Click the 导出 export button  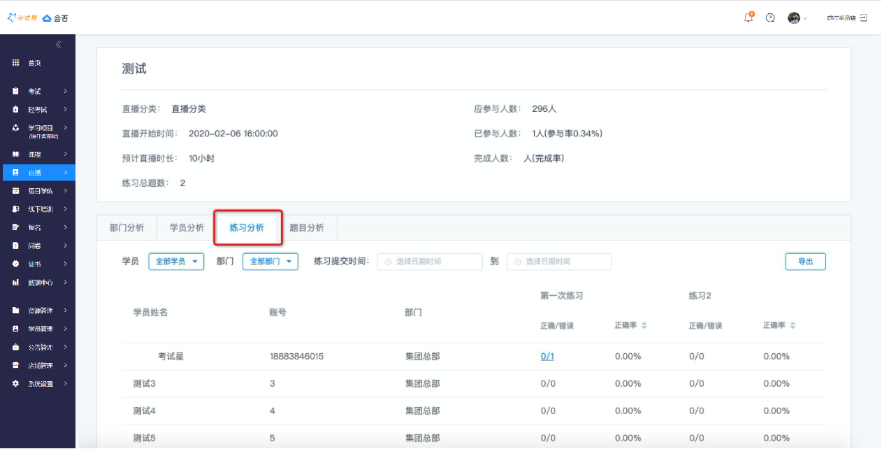[x=805, y=262]
